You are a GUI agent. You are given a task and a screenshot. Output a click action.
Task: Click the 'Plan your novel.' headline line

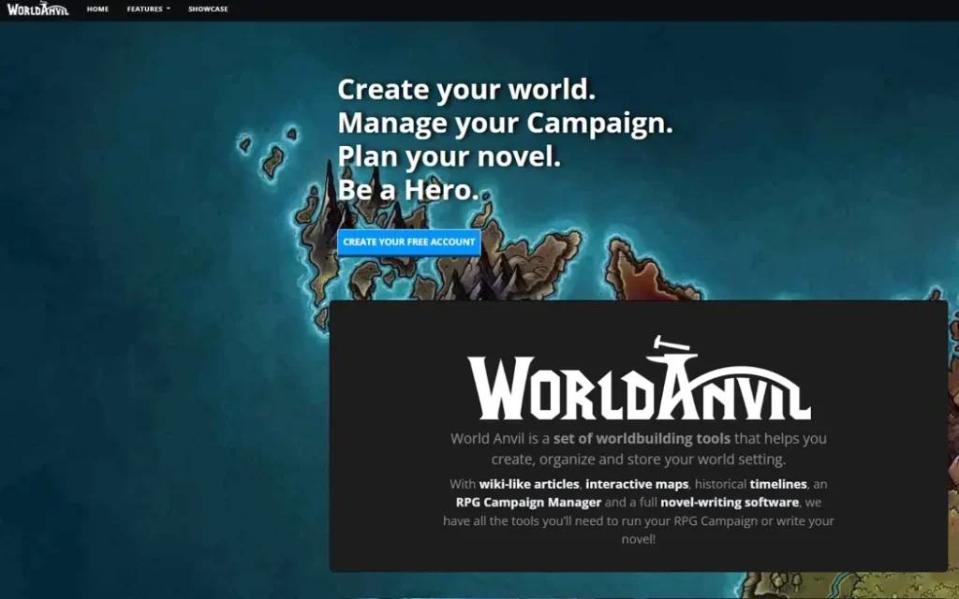(x=449, y=155)
